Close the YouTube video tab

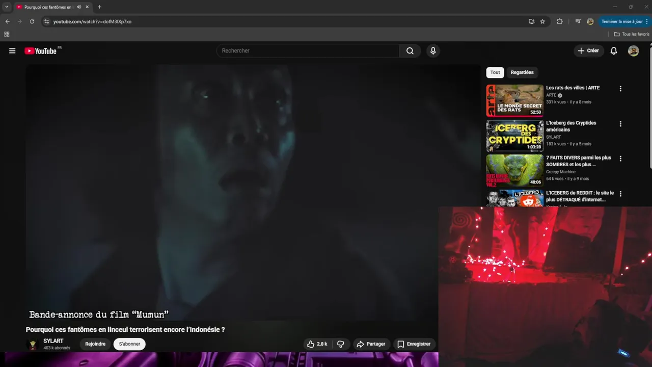pyautogui.click(x=88, y=7)
